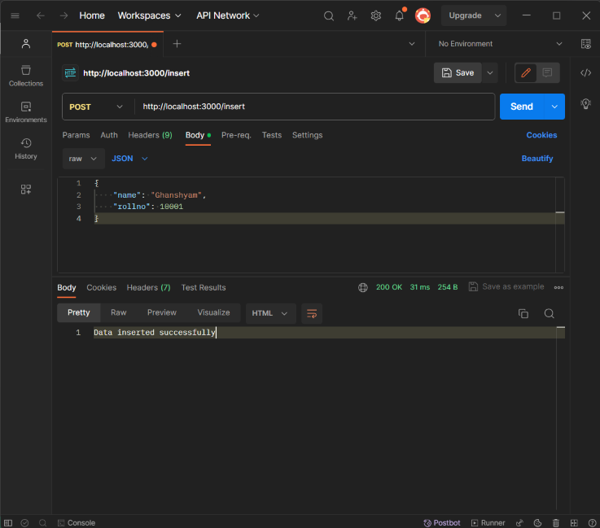Open the History sidebar panel
600x528 pixels.
(26, 148)
